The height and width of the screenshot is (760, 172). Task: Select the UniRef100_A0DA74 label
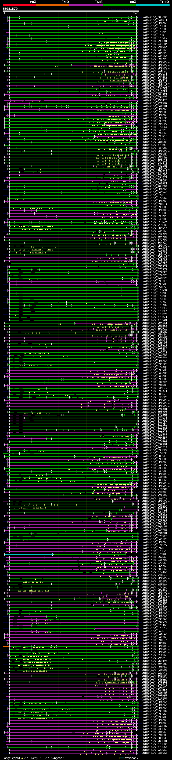pos(154,700)
